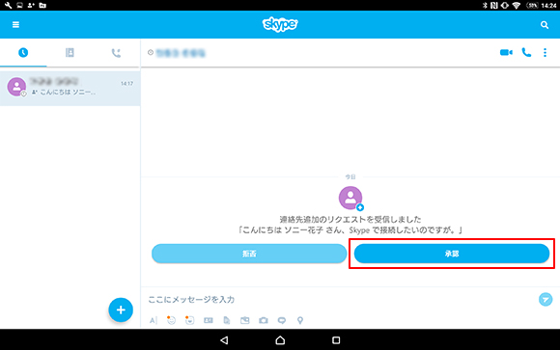Viewport: 560px width, 350px height.
Task: Tap the requester avatar in the conversation
Action: click(x=350, y=198)
